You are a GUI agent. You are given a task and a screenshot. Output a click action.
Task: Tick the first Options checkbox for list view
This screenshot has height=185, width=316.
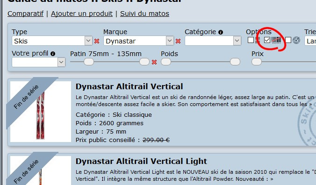(251, 40)
